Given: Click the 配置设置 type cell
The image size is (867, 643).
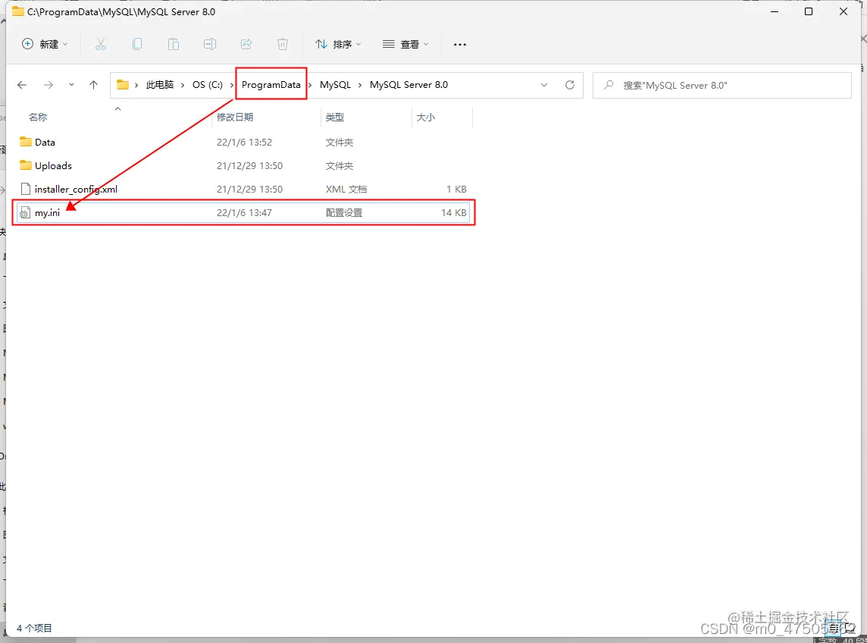Looking at the screenshot, I should click(x=344, y=212).
